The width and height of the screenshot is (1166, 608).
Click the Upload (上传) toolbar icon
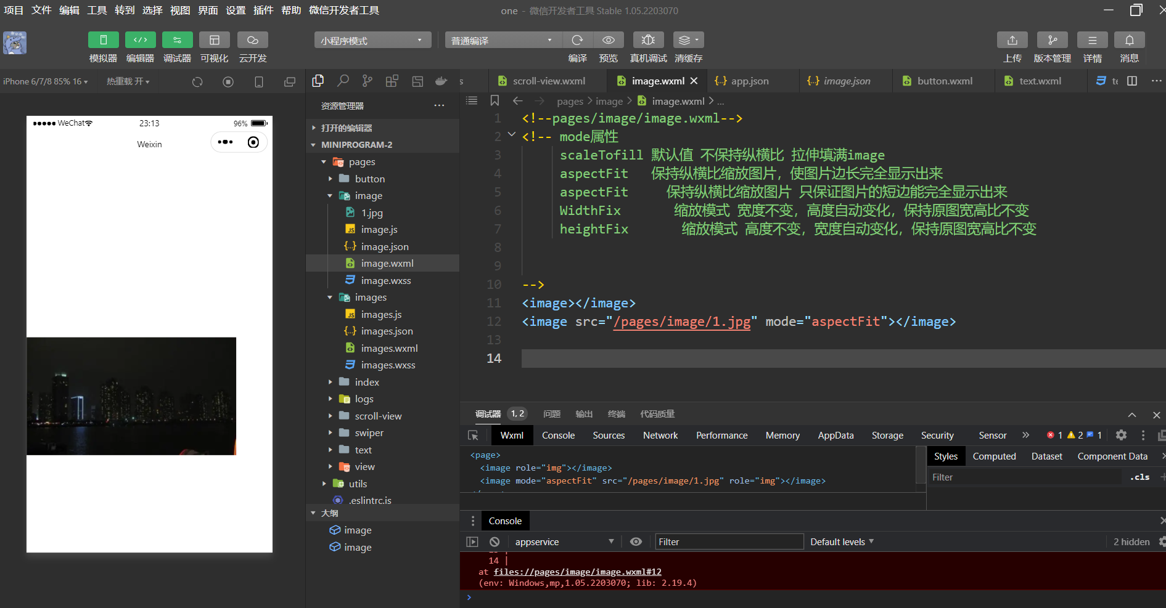1012,40
